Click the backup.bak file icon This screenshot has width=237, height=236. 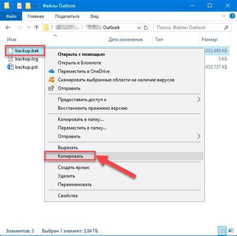10,50
